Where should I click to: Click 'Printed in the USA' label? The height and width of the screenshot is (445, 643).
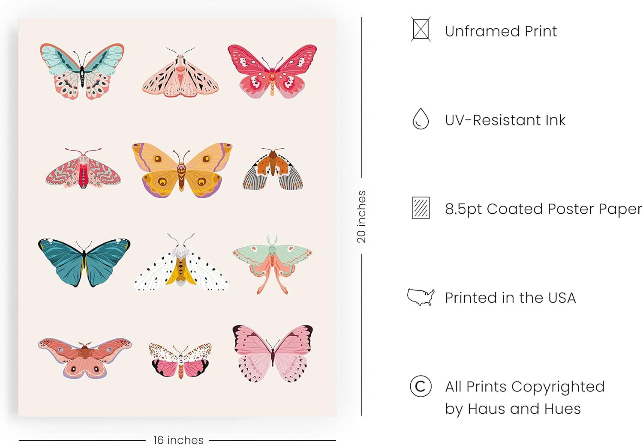tap(510, 298)
